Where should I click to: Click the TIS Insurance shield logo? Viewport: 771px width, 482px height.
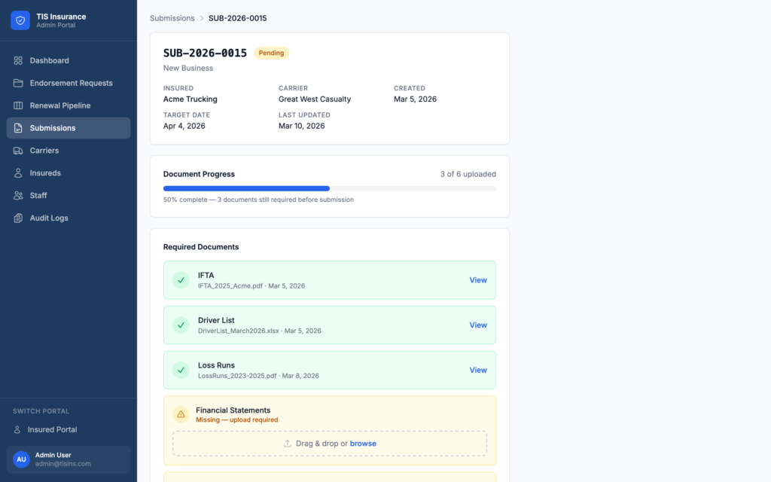click(20, 20)
